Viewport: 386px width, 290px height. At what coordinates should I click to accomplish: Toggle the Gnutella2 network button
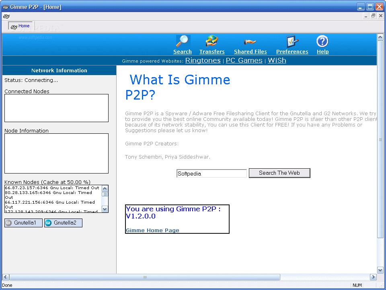coord(63,223)
